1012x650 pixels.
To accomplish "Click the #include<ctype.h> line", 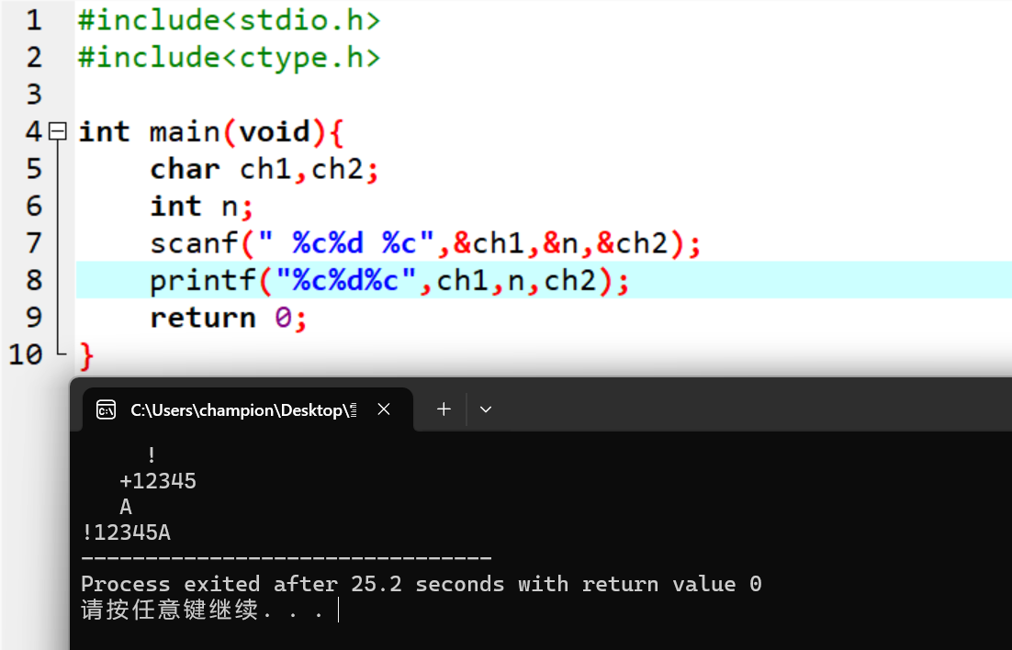I will point(229,58).
